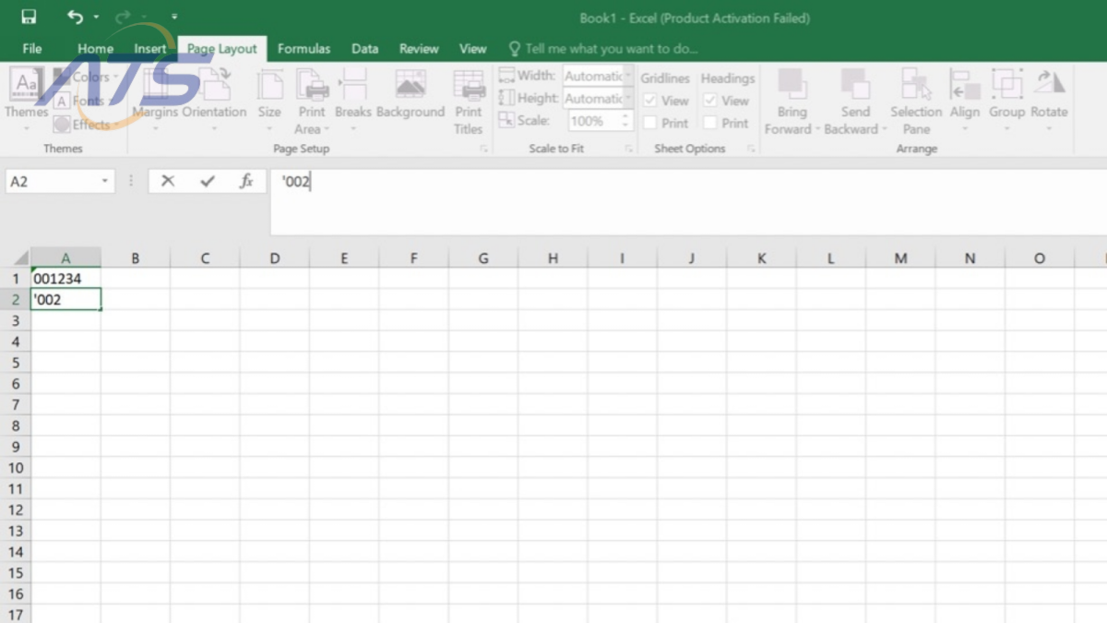Cancel the cell entry with X
The image size is (1107, 623).
167,182
